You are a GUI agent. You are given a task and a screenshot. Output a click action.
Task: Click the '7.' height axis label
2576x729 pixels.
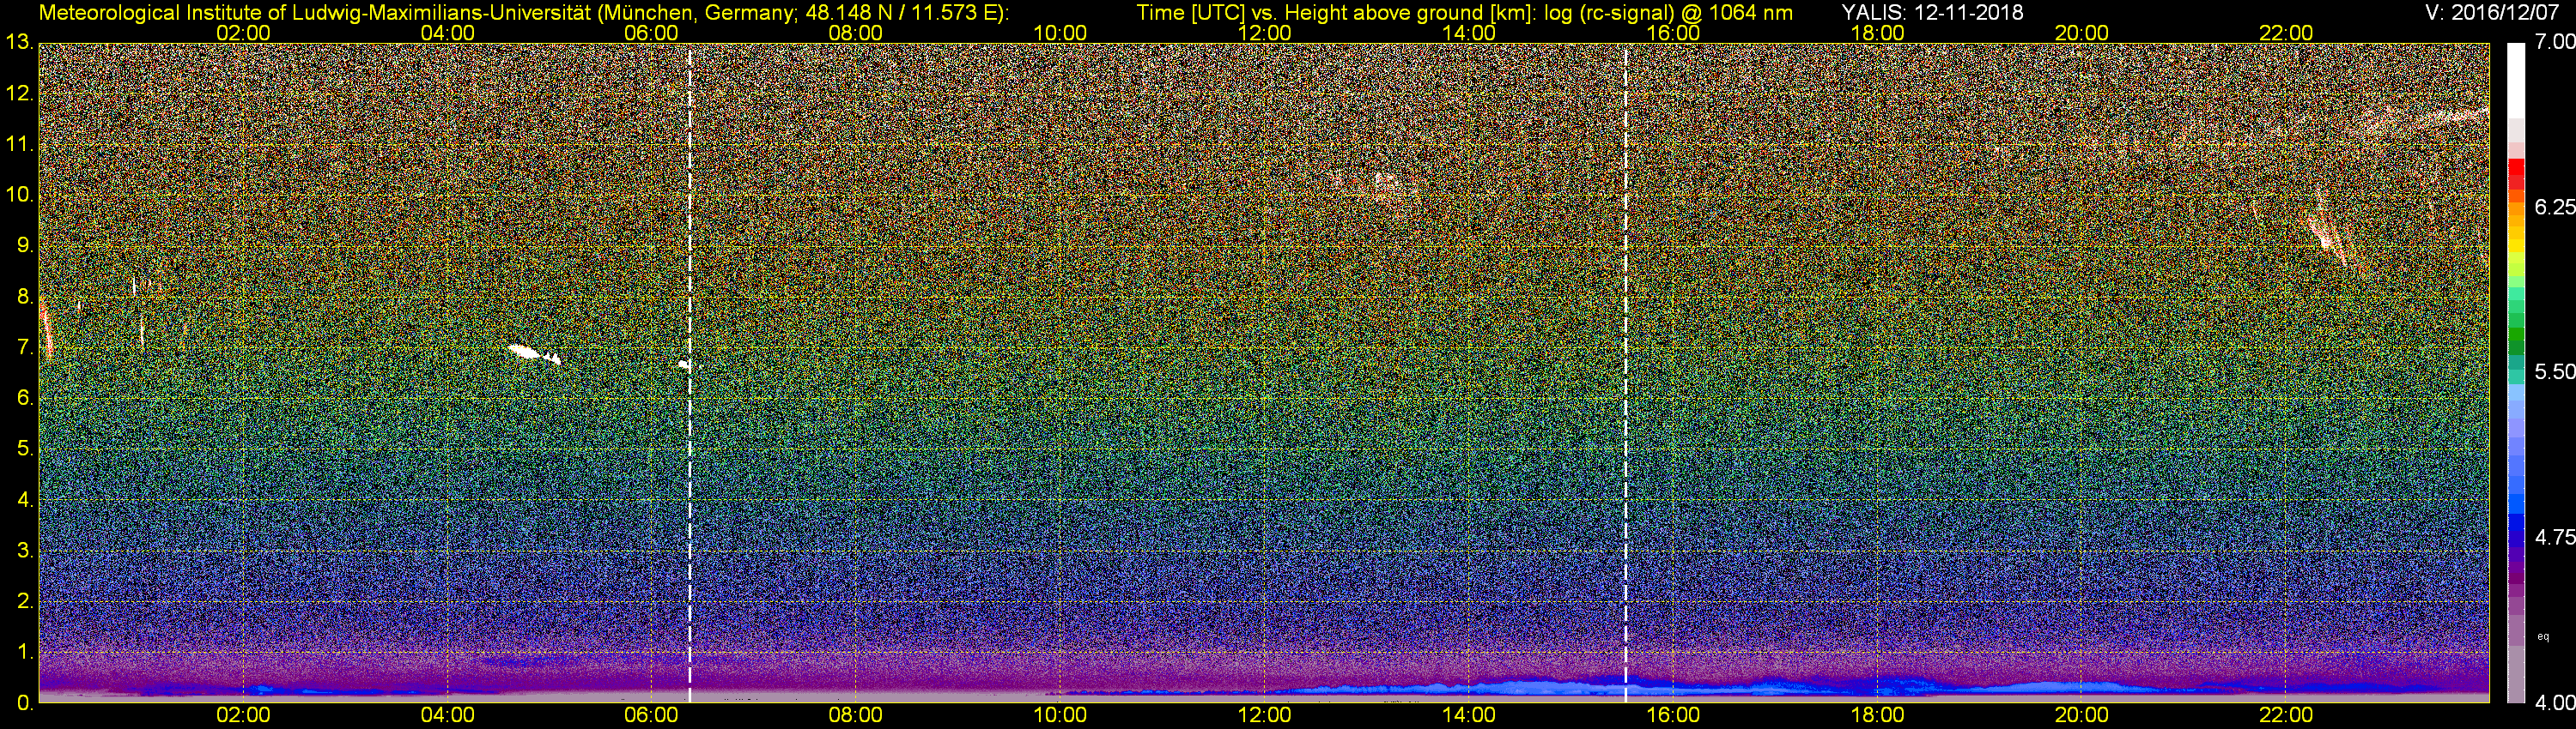pos(25,347)
